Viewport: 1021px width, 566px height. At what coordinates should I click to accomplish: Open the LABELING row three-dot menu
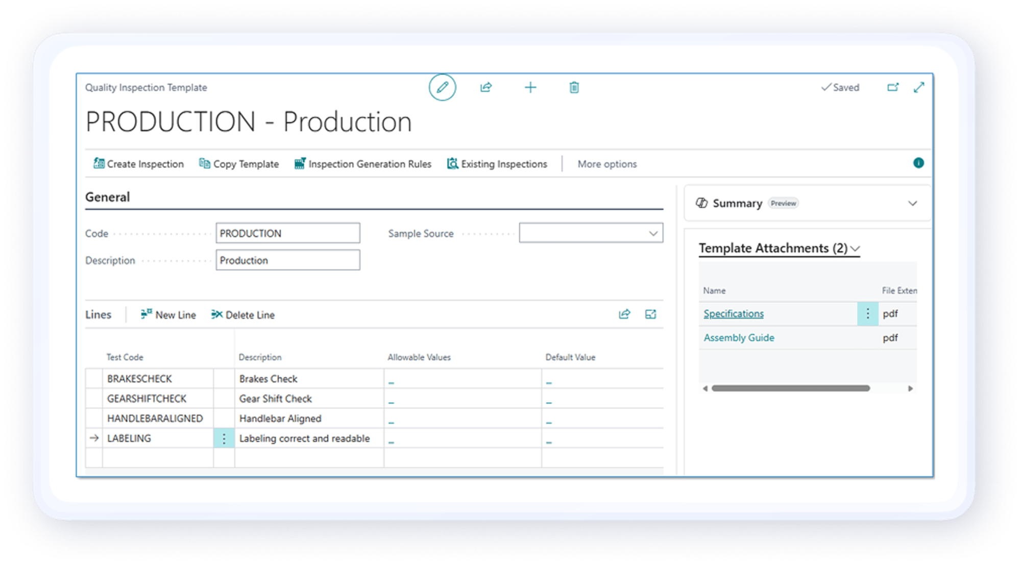pyautogui.click(x=224, y=438)
